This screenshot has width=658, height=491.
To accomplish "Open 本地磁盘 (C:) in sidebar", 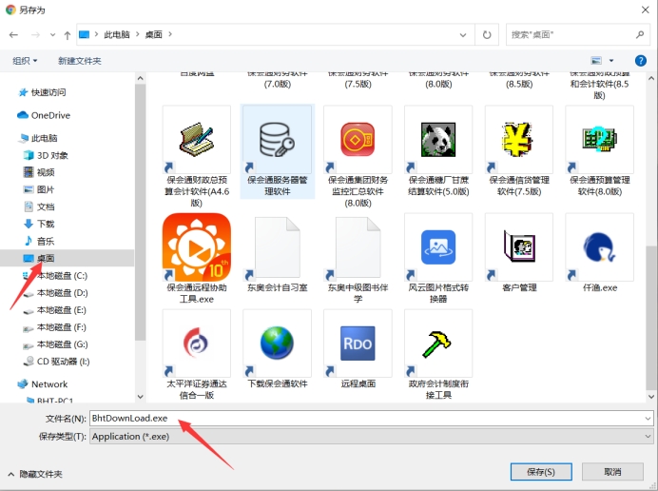I will 55,276.
